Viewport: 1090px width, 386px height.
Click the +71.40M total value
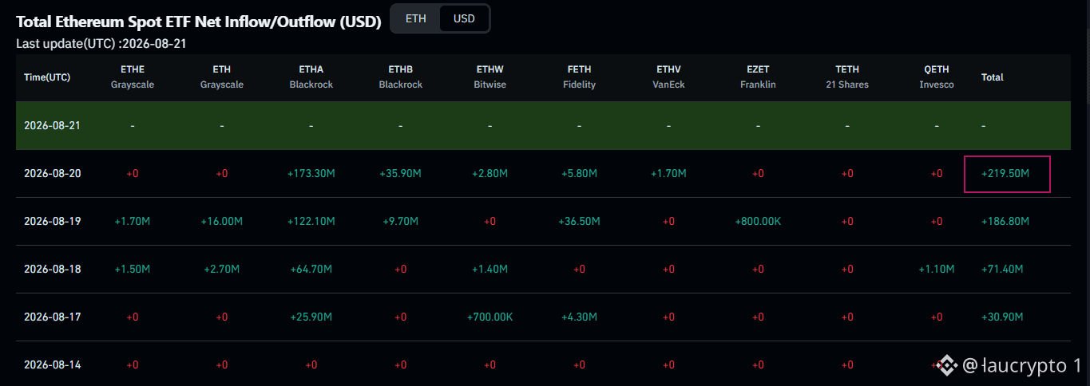click(x=1002, y=269)
